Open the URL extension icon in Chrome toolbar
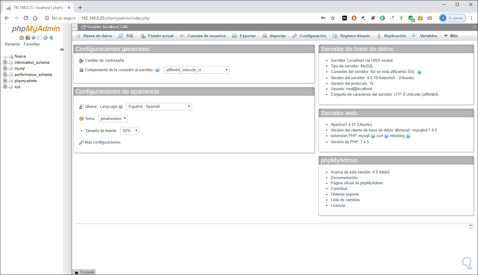Screen dimensions: 478x275 pyautogui.click(x=345, y=18)
